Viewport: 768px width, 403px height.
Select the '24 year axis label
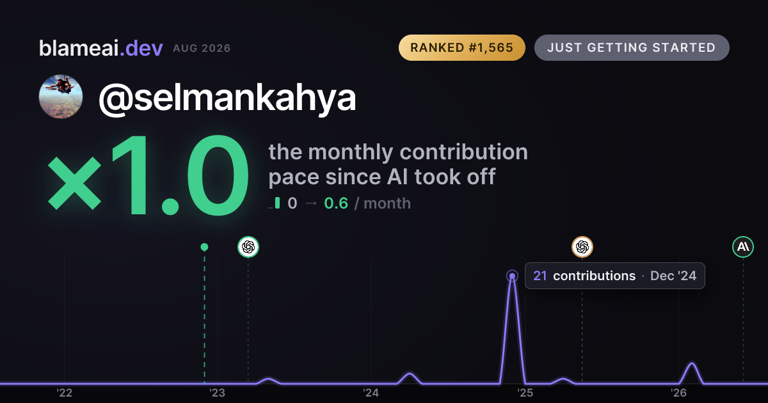371,393
